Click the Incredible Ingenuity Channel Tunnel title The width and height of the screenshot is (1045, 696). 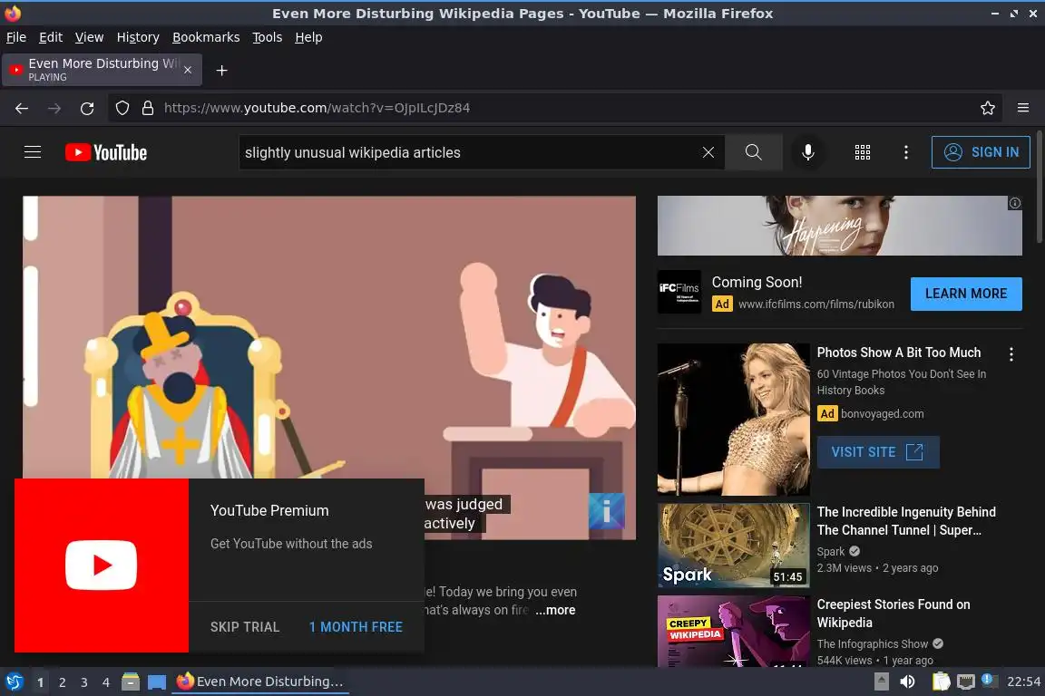906,521
